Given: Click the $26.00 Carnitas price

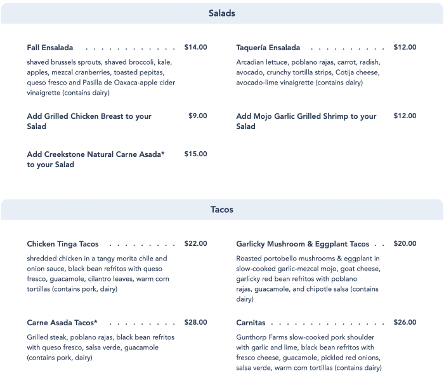Looking at the screenshot, I should pyautogui.click(x=405, y=322).
